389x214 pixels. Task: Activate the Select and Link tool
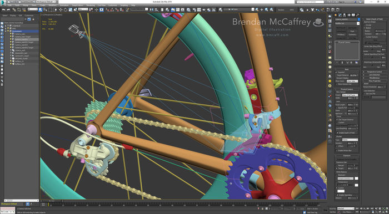click(14, 9)
